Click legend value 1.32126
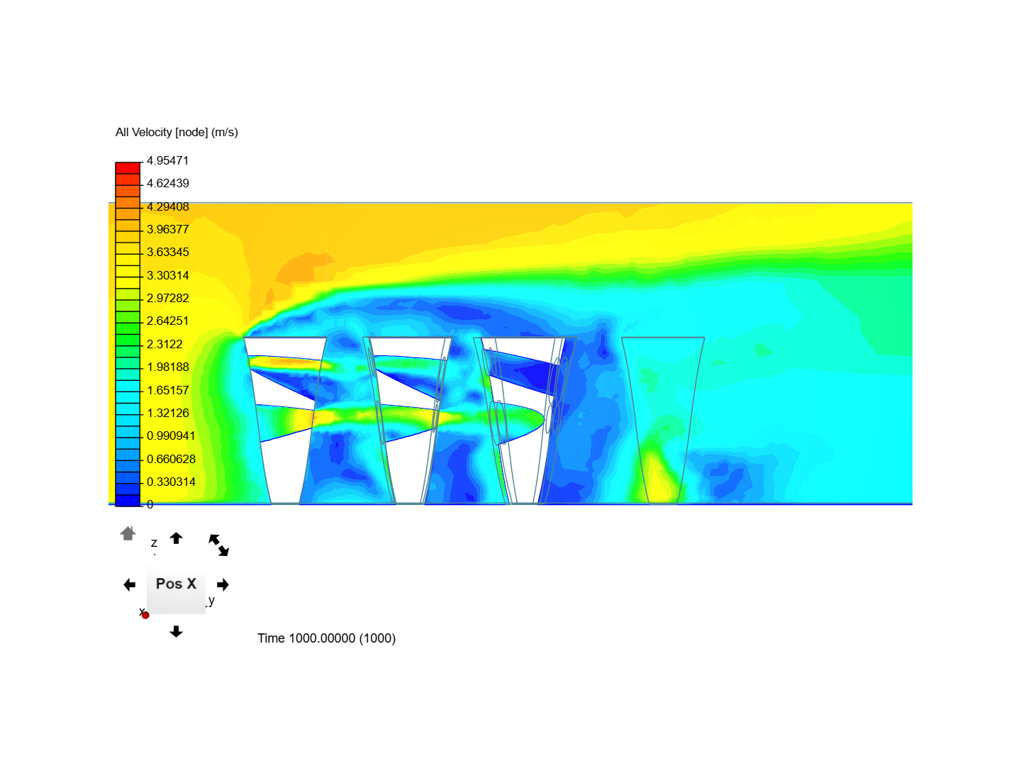 [x=168, y=413]
